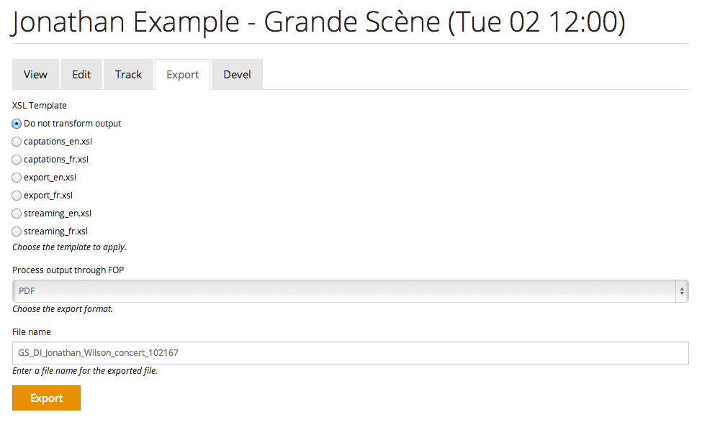Switch to the View tab
The width and height of the screenshot is (702, 422).
pos(35,75)
